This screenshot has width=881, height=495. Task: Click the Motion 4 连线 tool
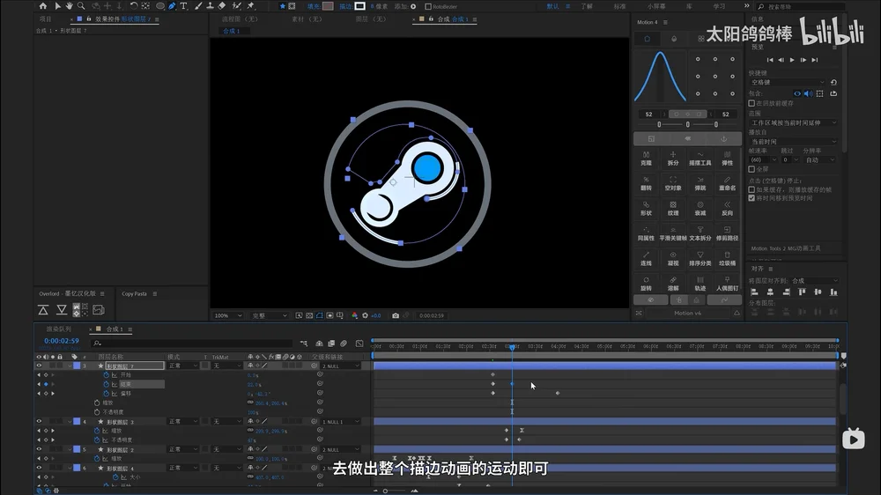(646, 258)
